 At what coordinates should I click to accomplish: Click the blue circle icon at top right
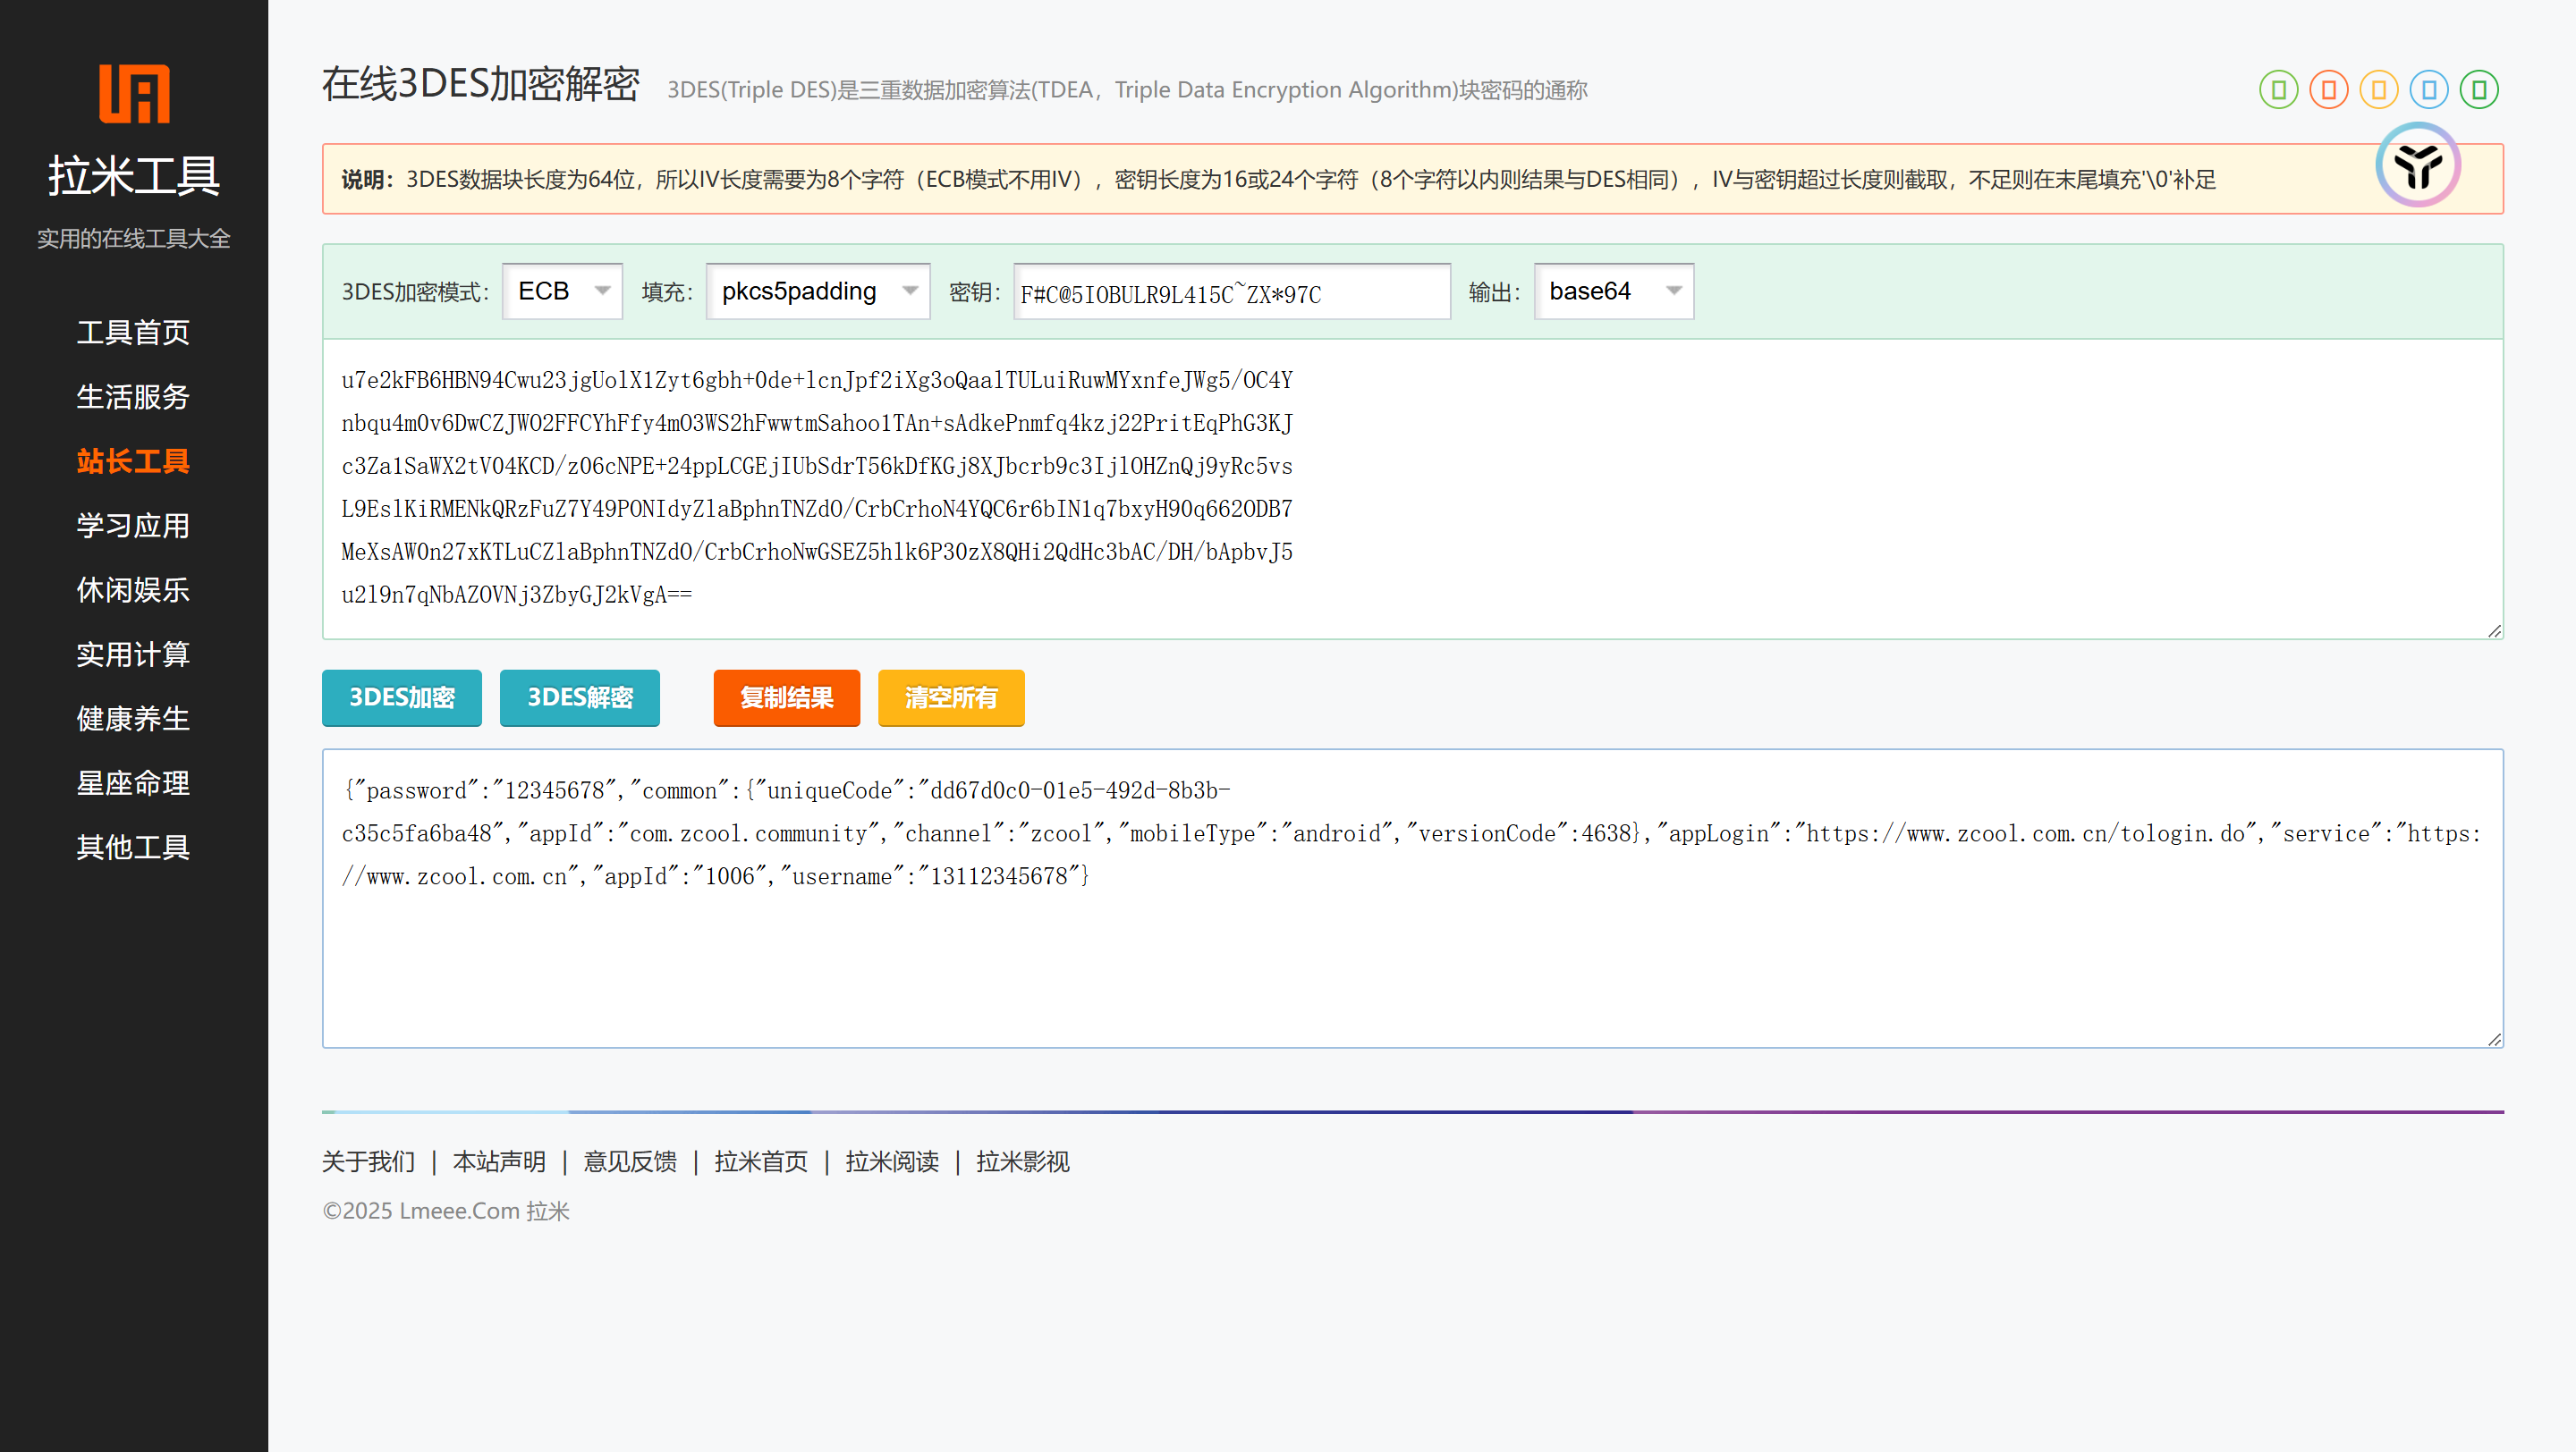pyautogui.click(x=2428, y=90)
